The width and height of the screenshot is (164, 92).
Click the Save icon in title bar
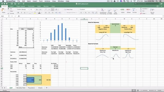coord(15,4)
